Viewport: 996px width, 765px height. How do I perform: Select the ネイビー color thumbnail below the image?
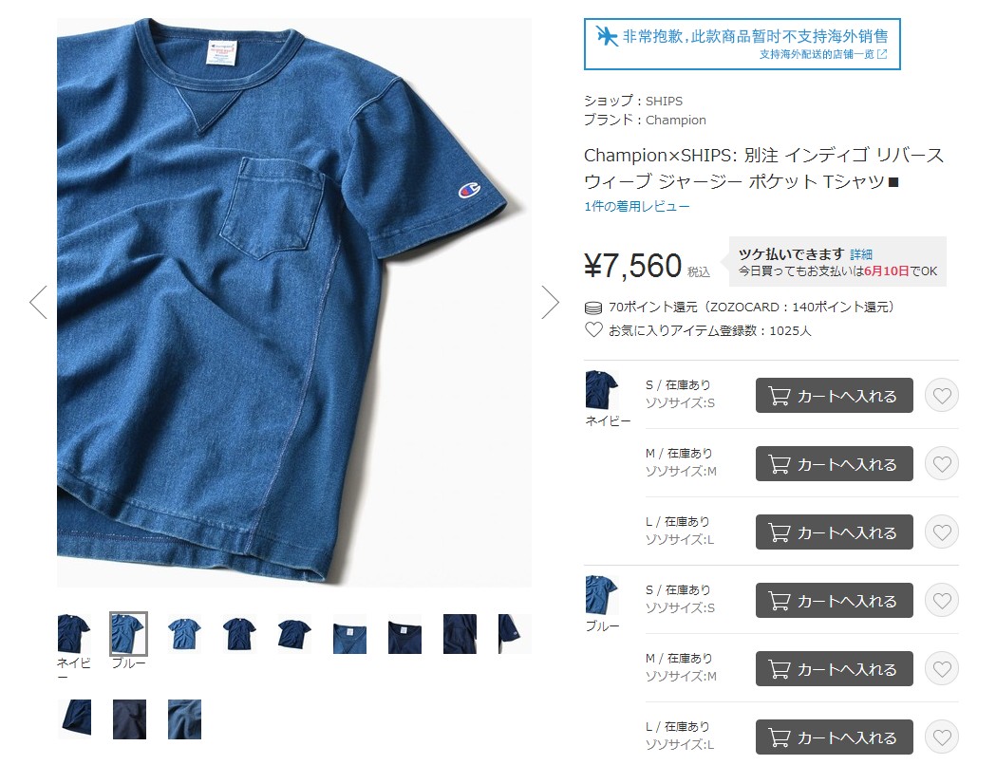[x=74, y=634]
